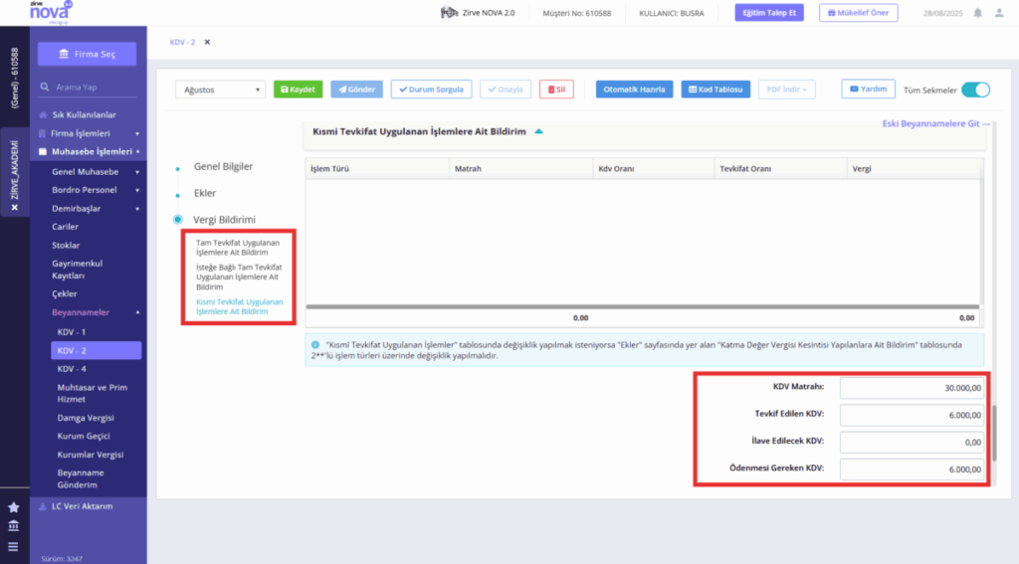The width and height of the screenshot is (1019, 564).
Task: Click the info icon in the notice box
Action: point(315,345)
